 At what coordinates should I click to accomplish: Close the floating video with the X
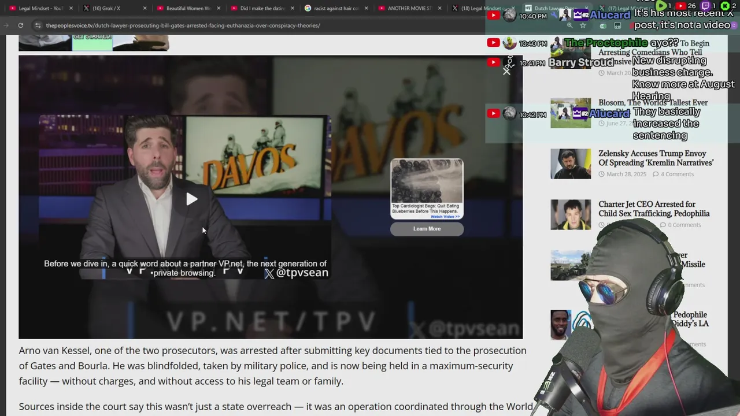(506, 70)
